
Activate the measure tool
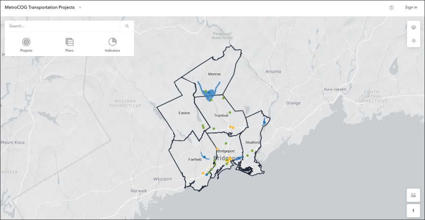tap(413, 195)
